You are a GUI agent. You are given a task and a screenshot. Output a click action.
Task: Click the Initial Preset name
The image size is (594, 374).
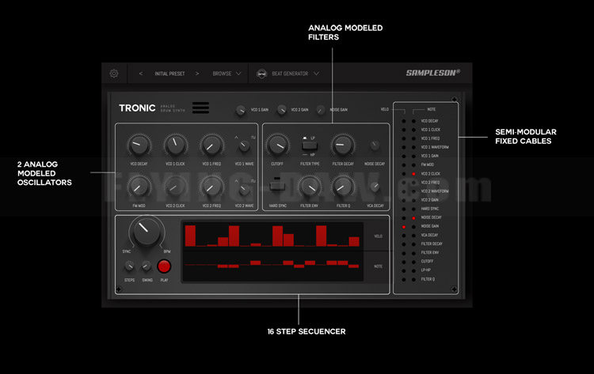tap(169, 74)
